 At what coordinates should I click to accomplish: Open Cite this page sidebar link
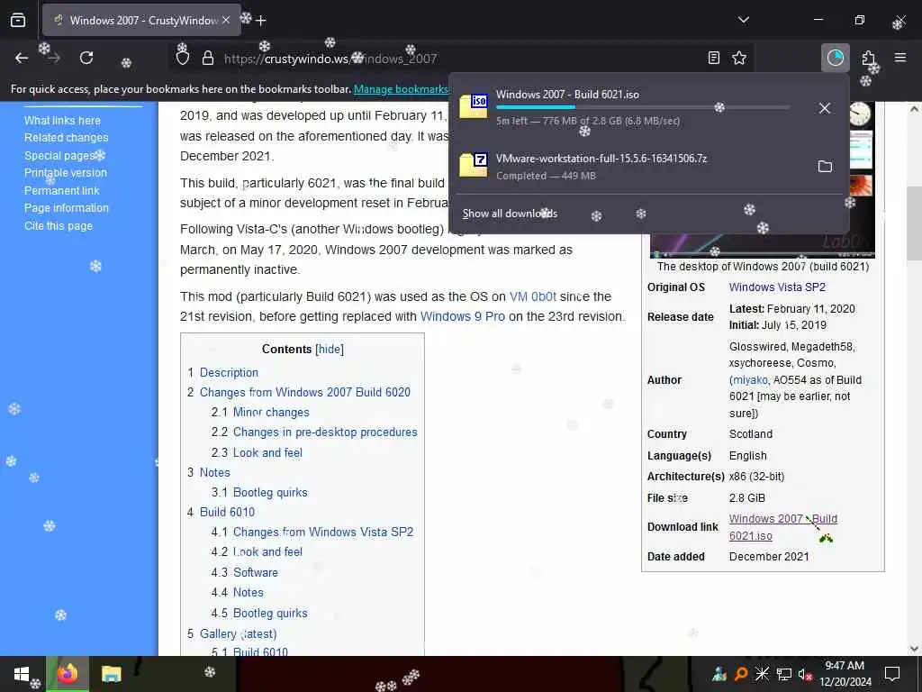[59, 226]
